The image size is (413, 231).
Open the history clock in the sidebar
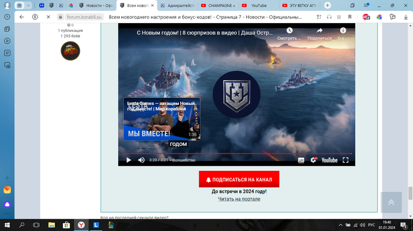[7, 17]
